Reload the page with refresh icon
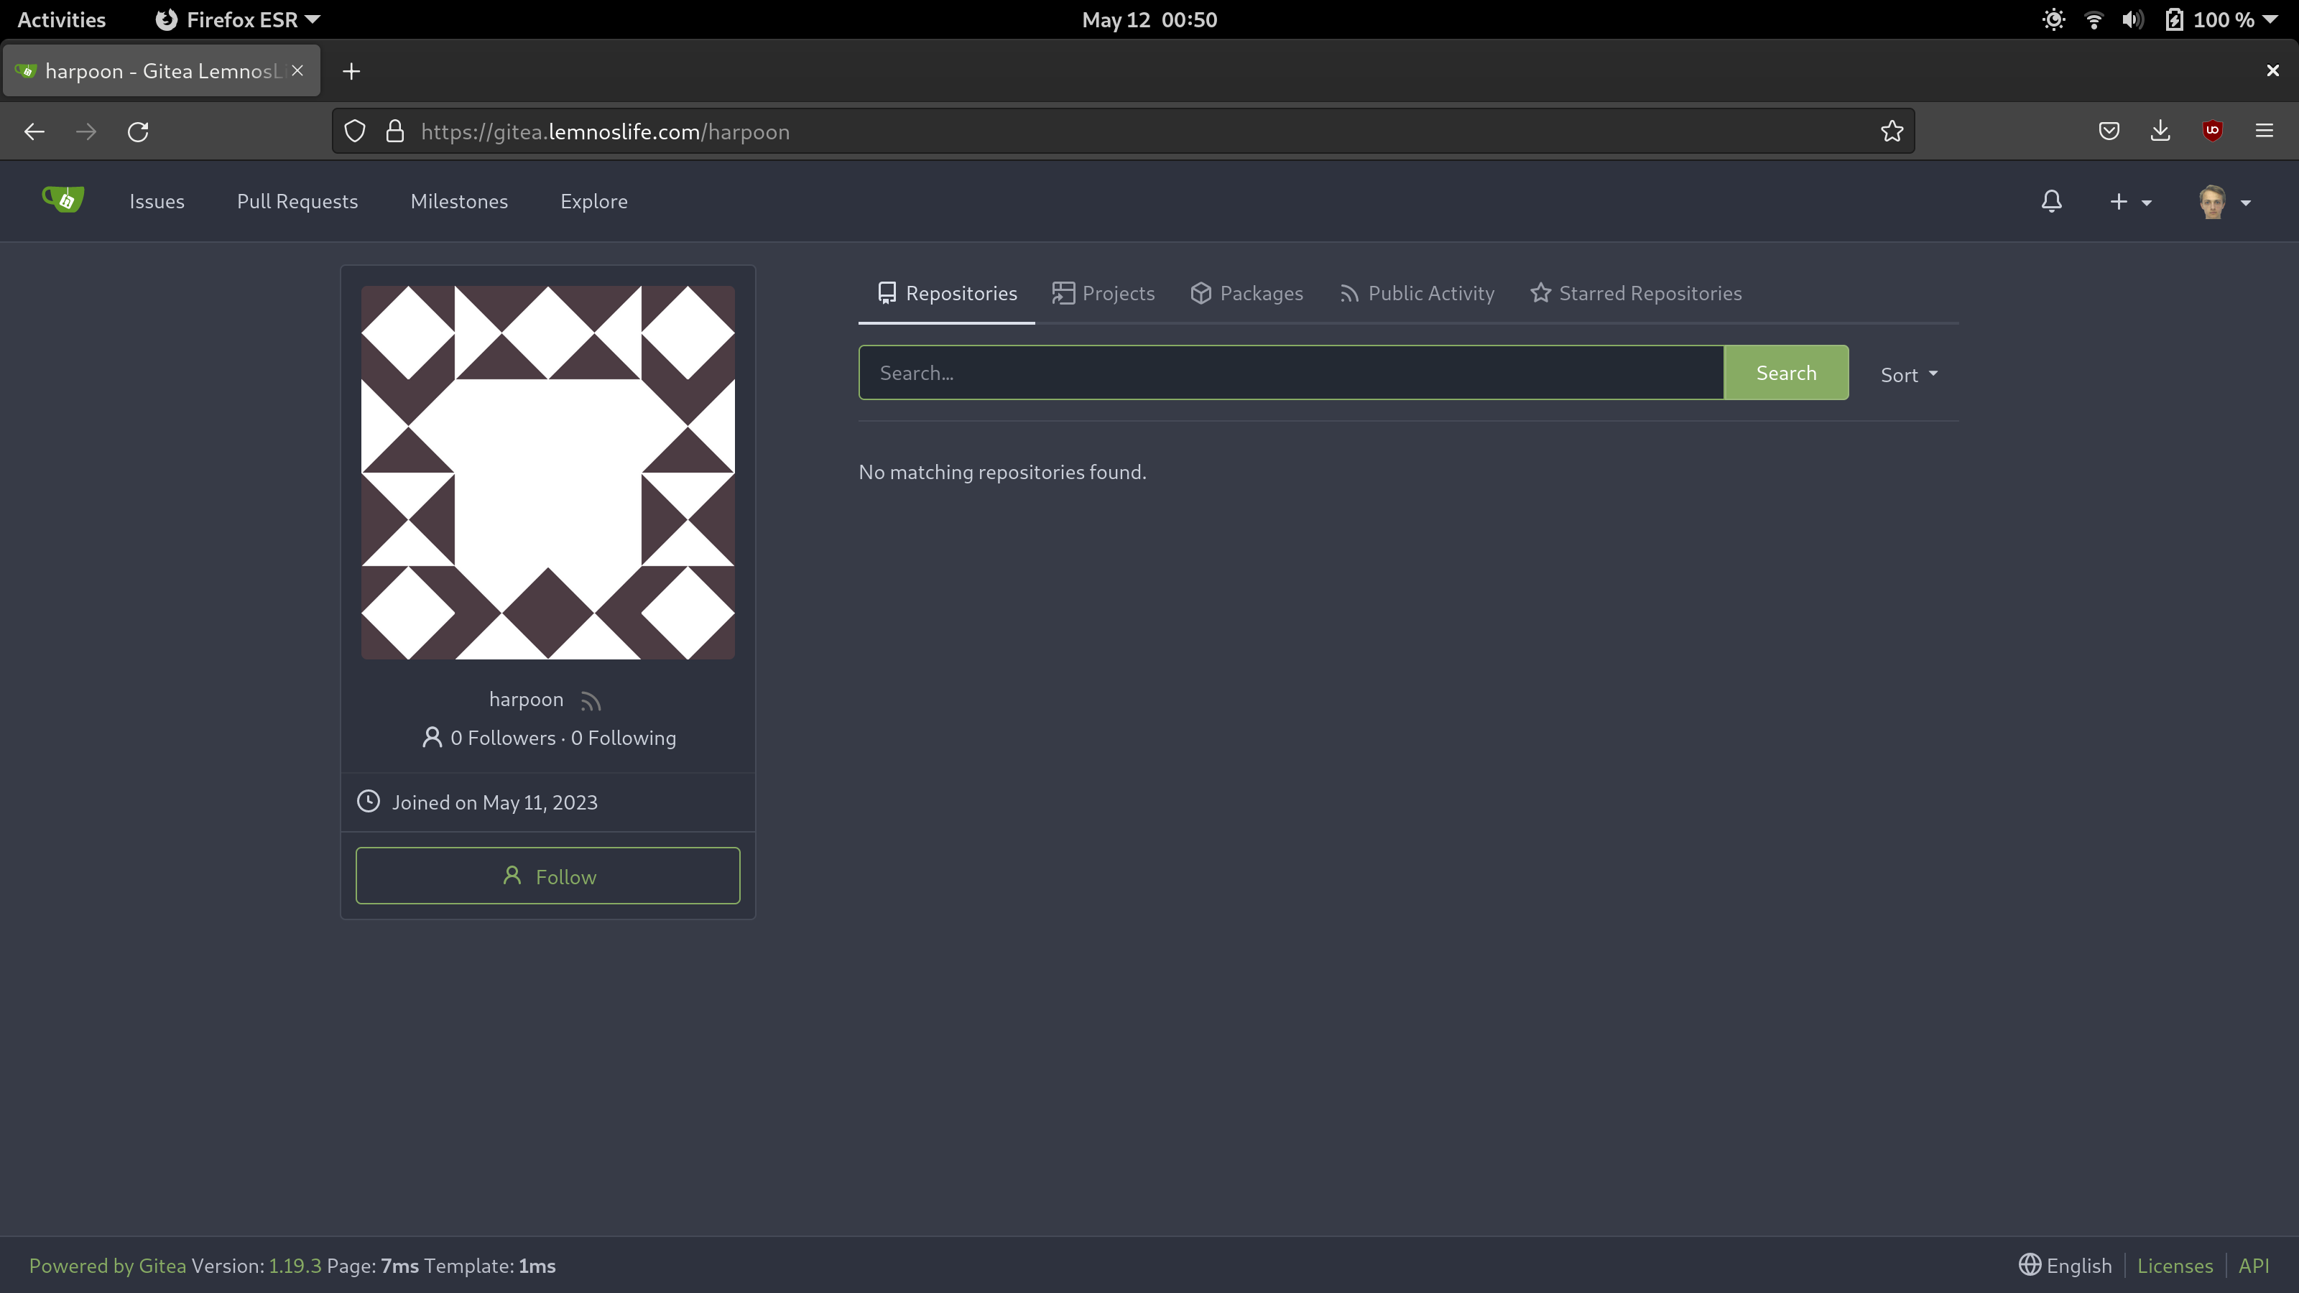This screenshot has width=2299, height=1293. (137, 132)
